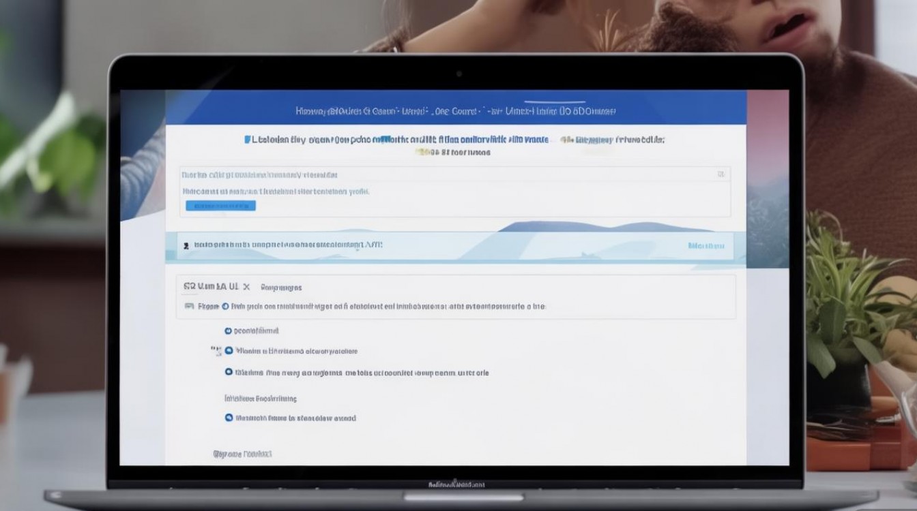Screen dimensions: 917x511
Task: Select the radio option with the quote mark beside it
Action: 229,352
